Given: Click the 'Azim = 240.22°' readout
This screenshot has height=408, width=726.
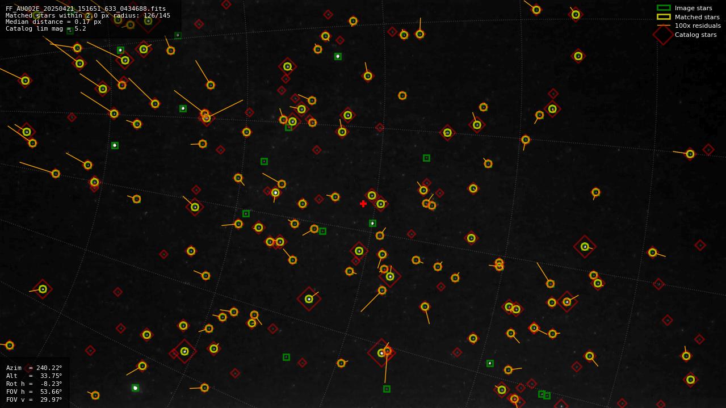Looking at the screenshot, I should [x=34, y=368].
